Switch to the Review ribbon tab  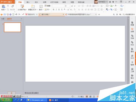[x=64, y=2]
